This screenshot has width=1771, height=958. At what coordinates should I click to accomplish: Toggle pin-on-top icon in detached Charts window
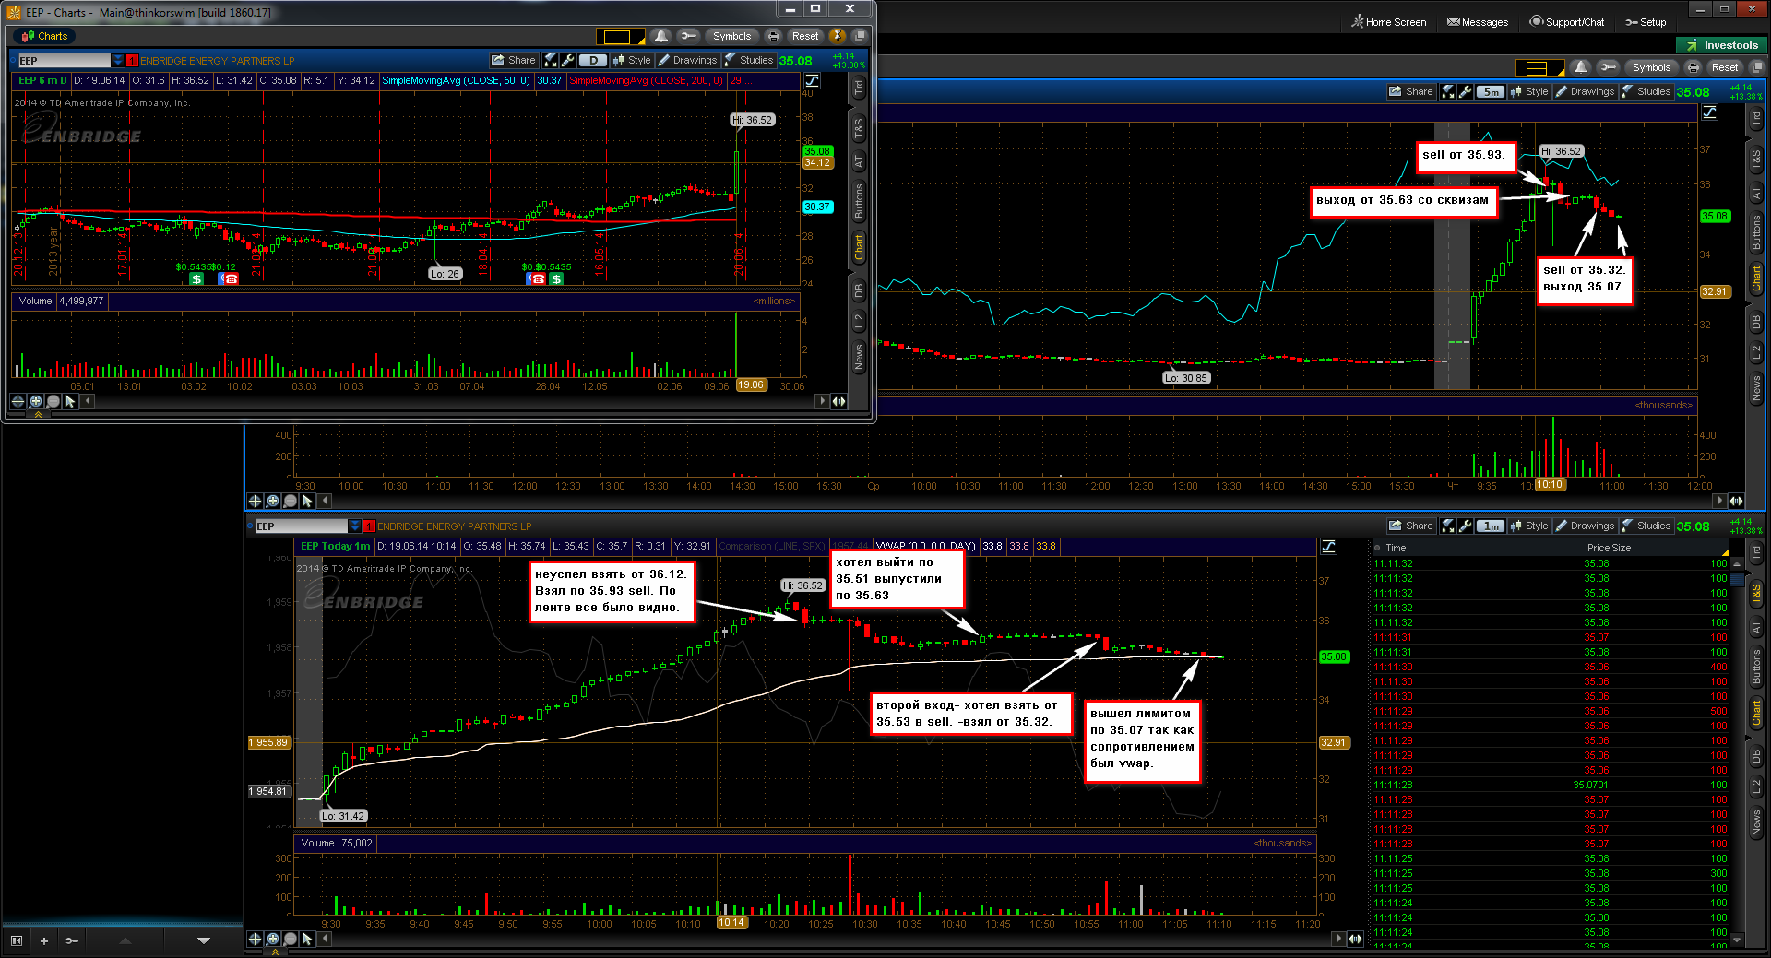838,36
